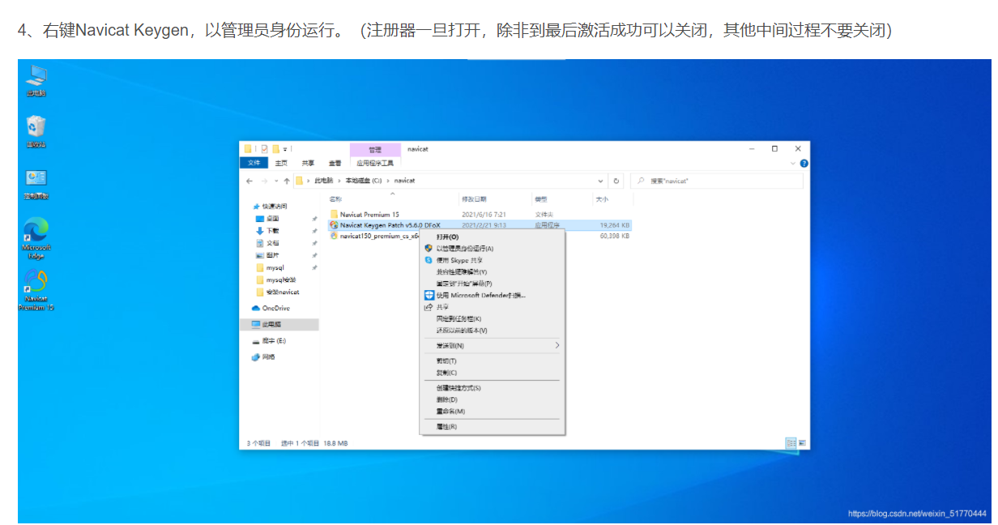The image size is (998, 525).
Task: Choose Create shortcut in context menu
Action: [x=458, y=388]
